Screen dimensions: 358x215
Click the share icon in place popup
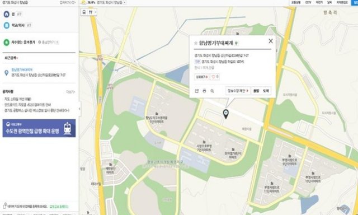197,91
